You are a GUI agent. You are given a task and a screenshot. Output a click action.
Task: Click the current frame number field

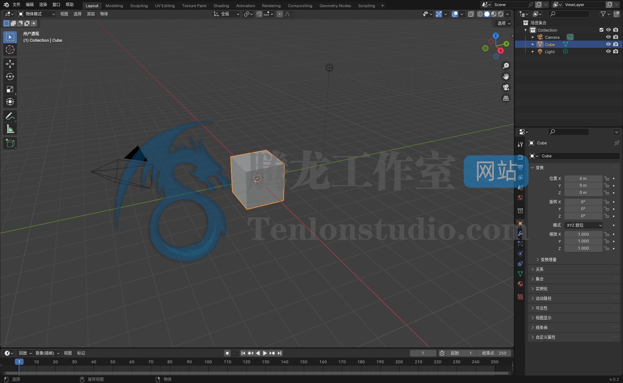423,353
